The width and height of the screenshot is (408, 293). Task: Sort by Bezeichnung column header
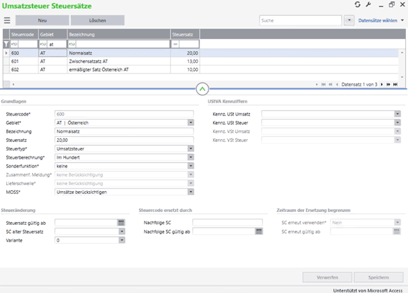pyautogui.click(x=119, y=34)
